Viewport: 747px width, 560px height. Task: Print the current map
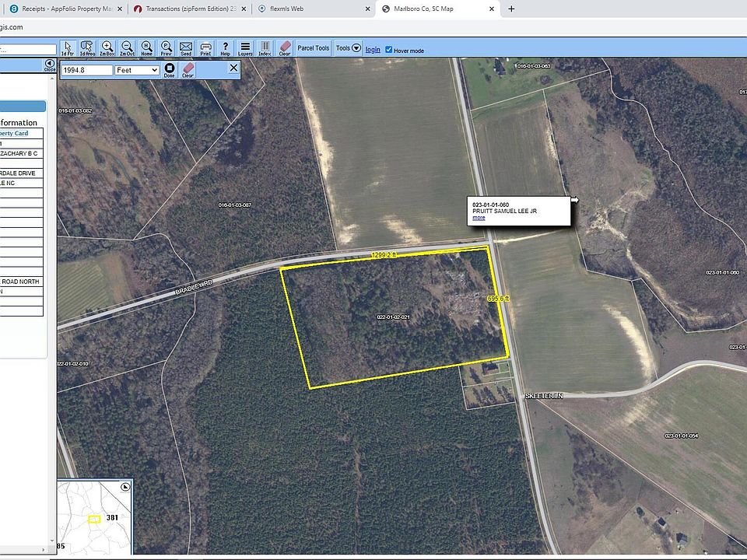pyautogui.click(x=205, y=48)
